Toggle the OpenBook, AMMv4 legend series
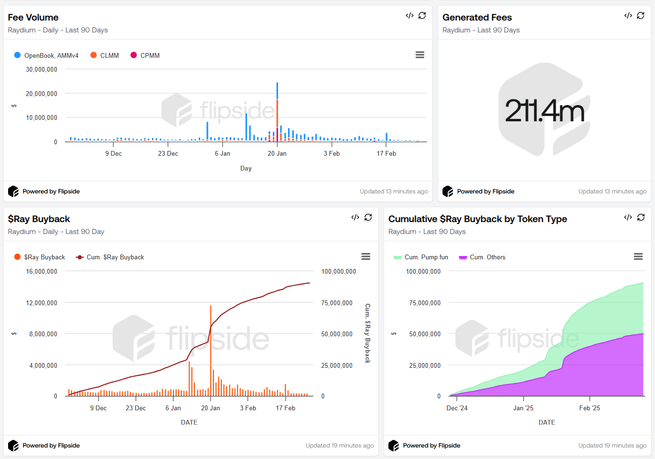Screen dimensions: 655x459 click(x=46, y=55)
